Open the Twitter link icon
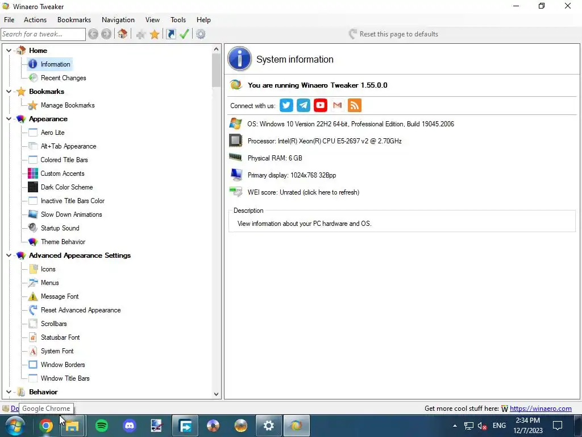Image resolution: width=582 pixels, height=437 pixels. pos(286,105)
